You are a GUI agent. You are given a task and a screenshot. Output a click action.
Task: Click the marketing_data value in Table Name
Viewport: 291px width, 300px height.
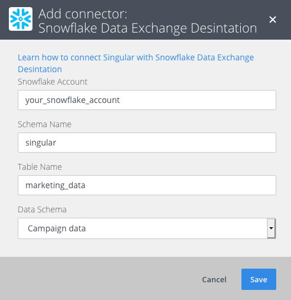55,185
